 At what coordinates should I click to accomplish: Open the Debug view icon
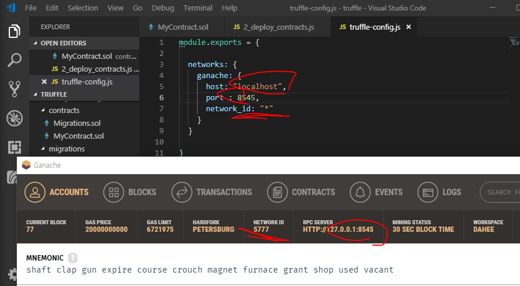(14, 118)
